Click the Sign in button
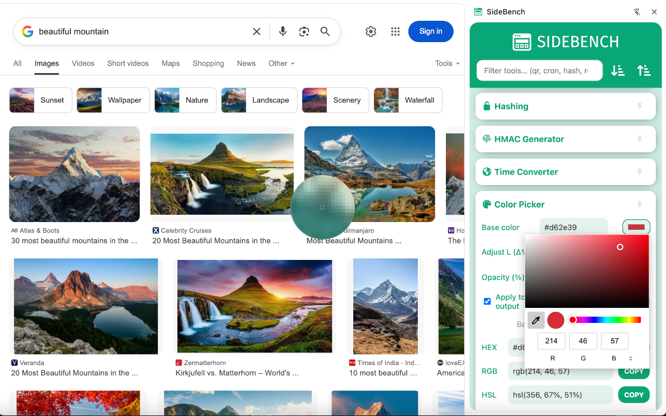The width and height of the screenshot is (666, 416). tap(431, 31)
